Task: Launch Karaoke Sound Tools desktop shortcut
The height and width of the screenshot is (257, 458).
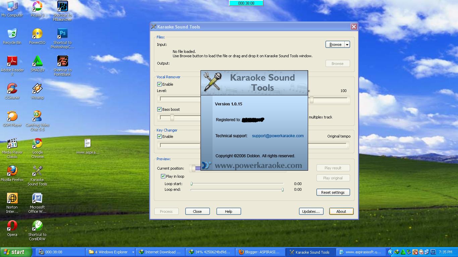Action: point(37,176)
